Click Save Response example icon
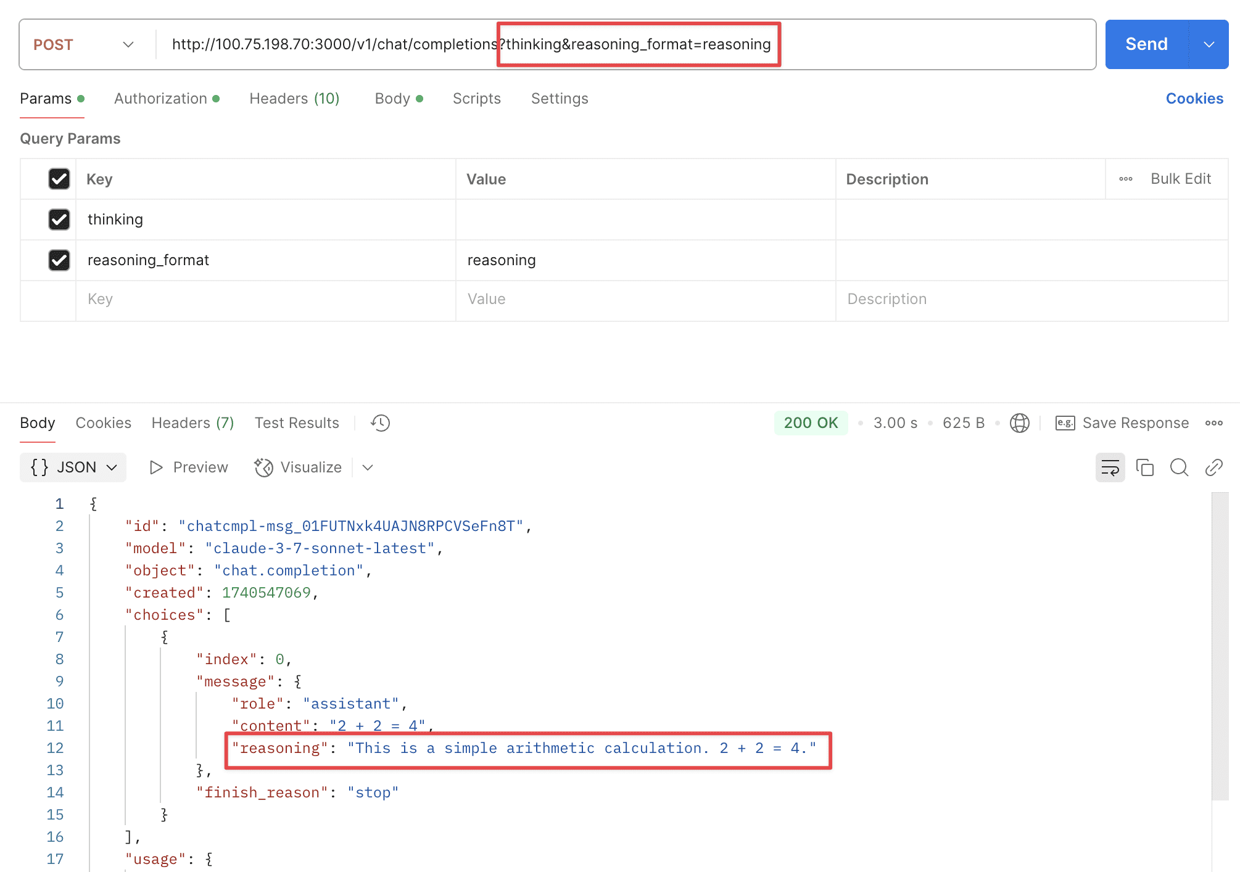This screenshot has height=872, width=1240. (x=1065, y=423)
